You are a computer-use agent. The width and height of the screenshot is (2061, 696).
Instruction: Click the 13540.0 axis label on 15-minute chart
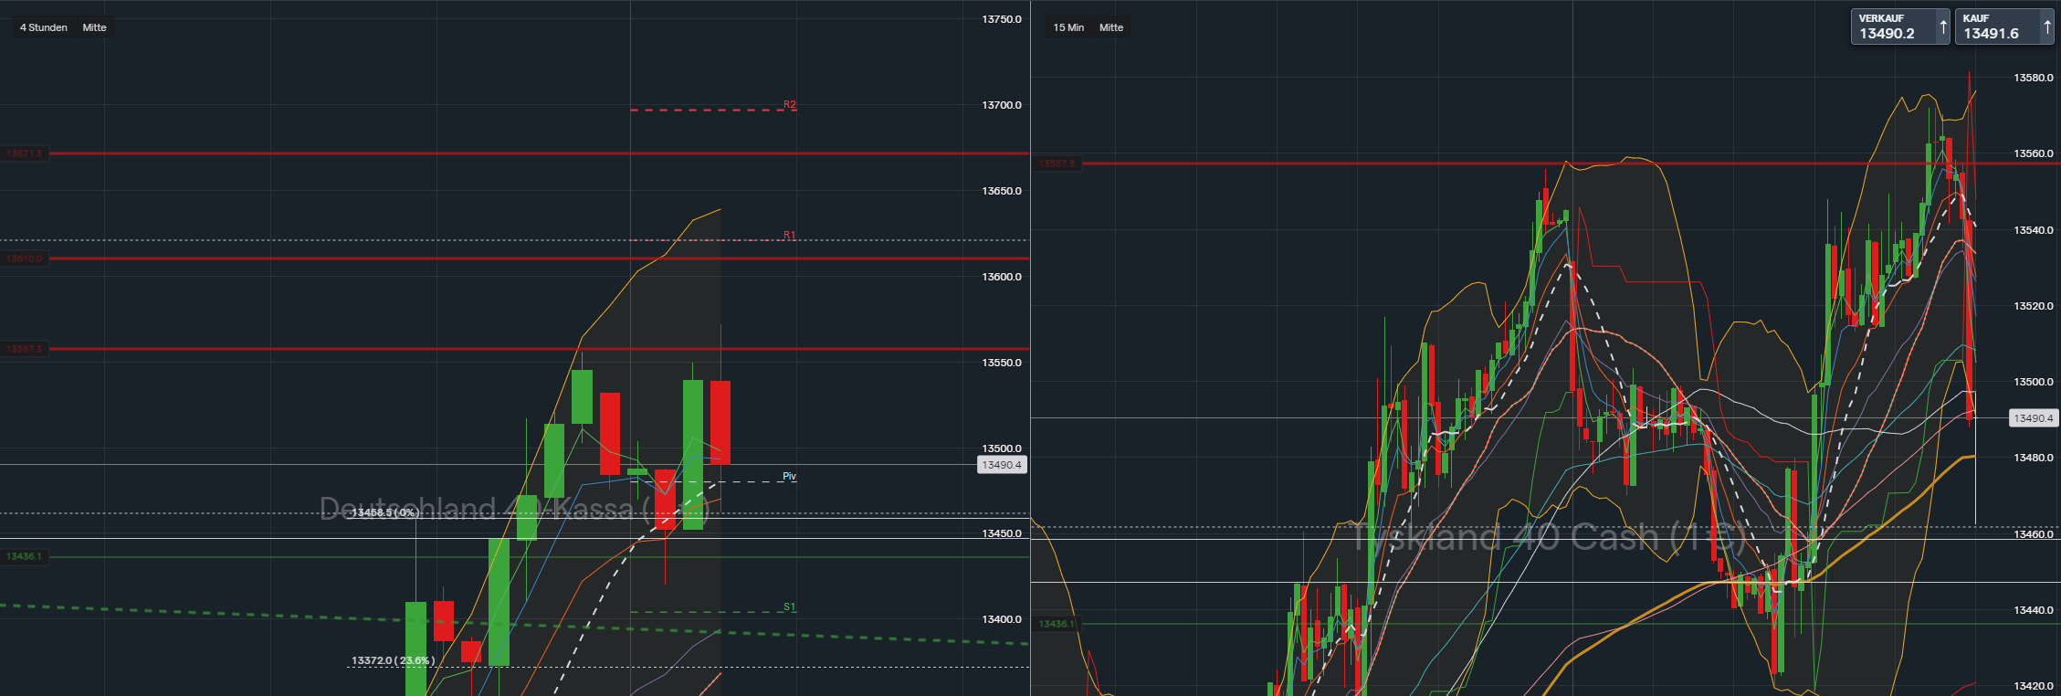click(2034, 230)
